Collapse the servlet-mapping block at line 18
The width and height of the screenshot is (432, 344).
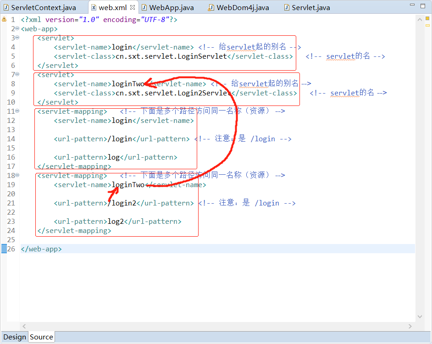(x=17, y=175)
